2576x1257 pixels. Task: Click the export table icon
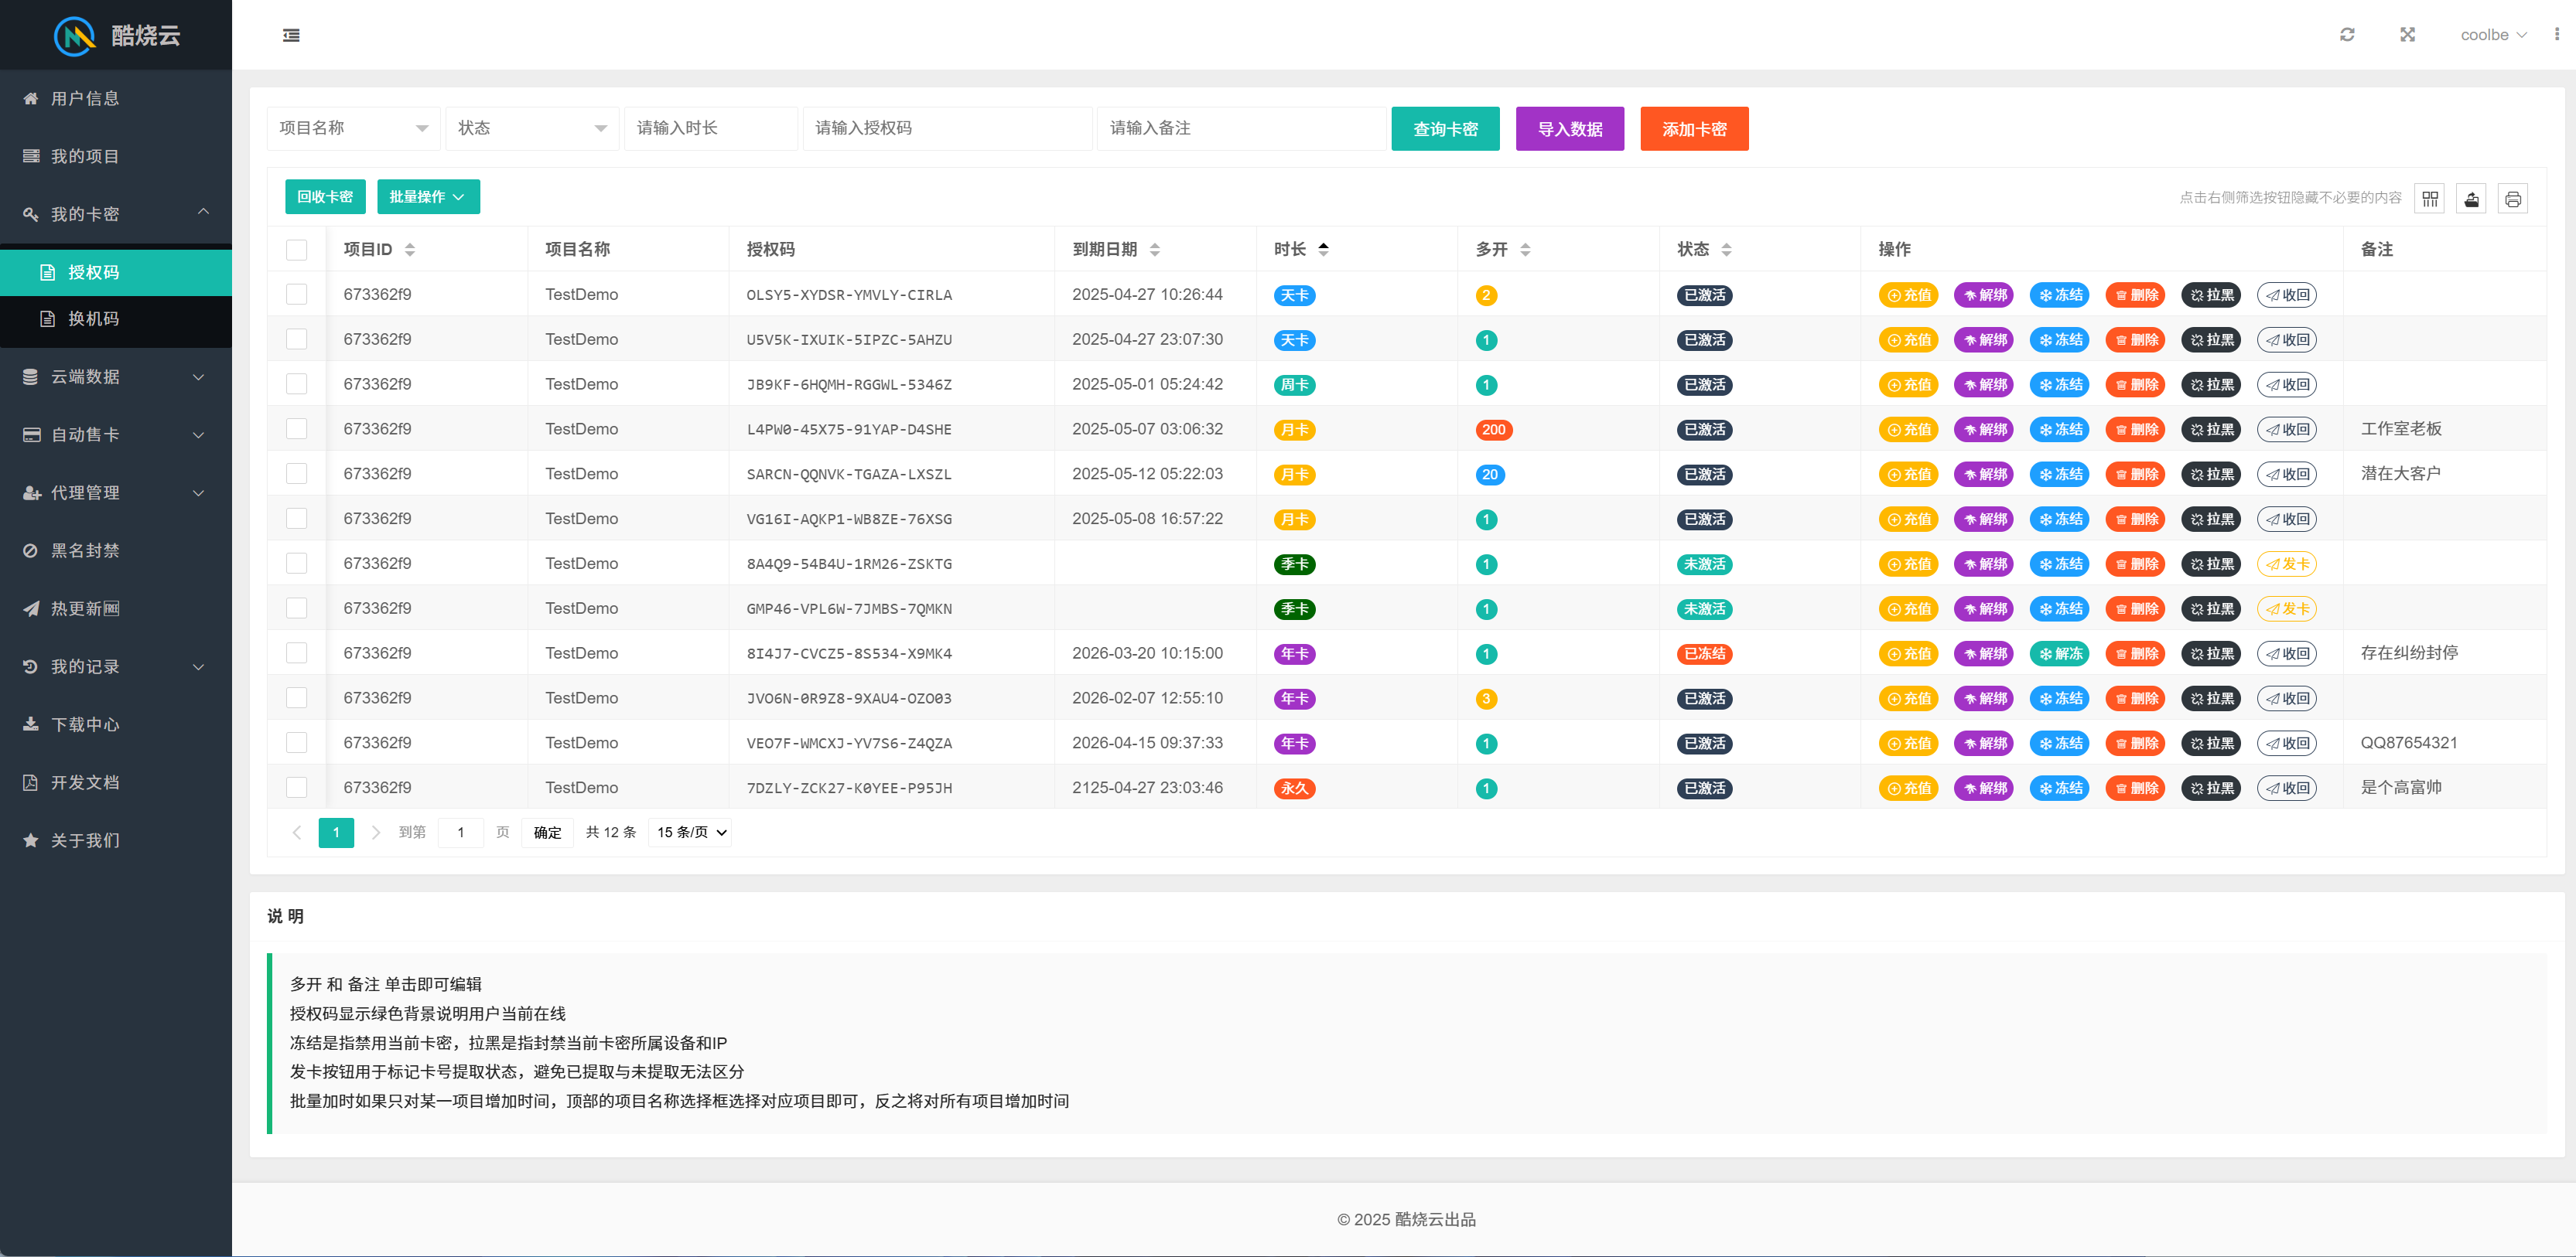click(x=2471, y=198)
